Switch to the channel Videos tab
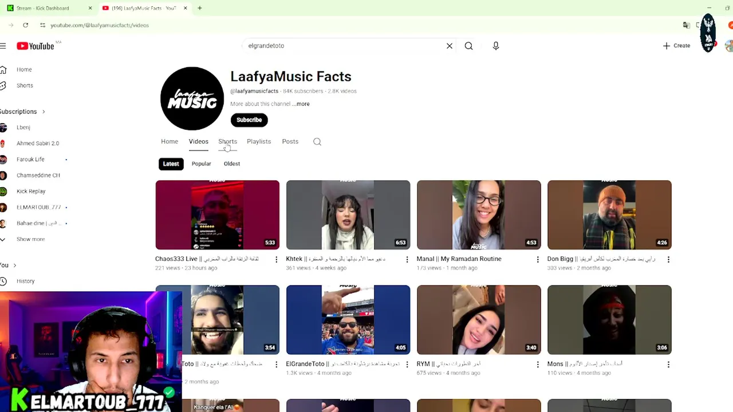 [x=199, y=141]
